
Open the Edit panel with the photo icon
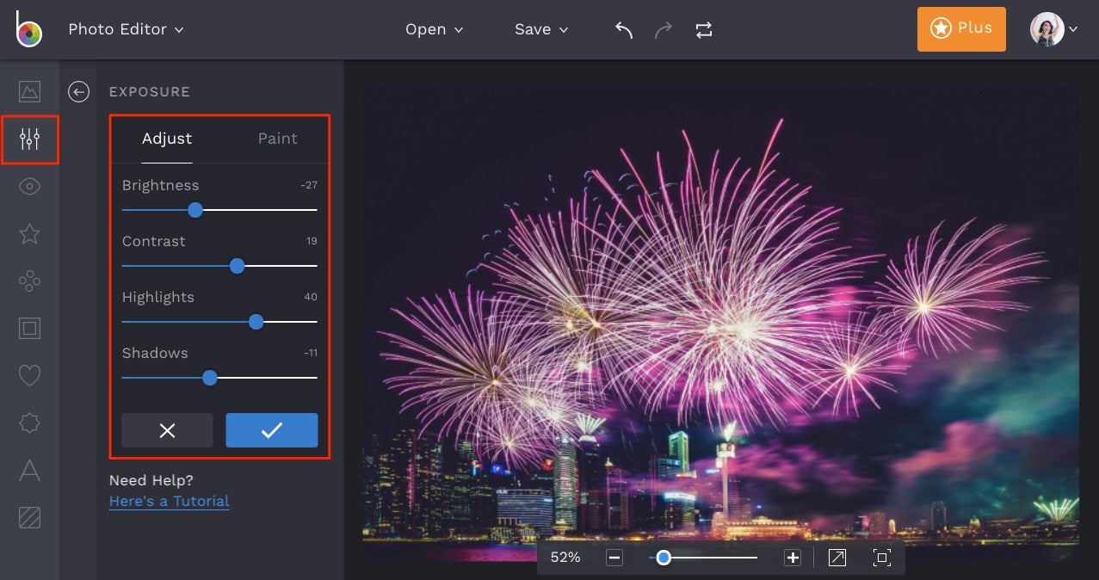(x=30, y=91)
